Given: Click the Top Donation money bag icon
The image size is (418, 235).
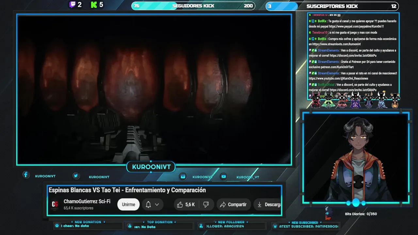Looking at the screenshot, I should (x=130, y=226).
